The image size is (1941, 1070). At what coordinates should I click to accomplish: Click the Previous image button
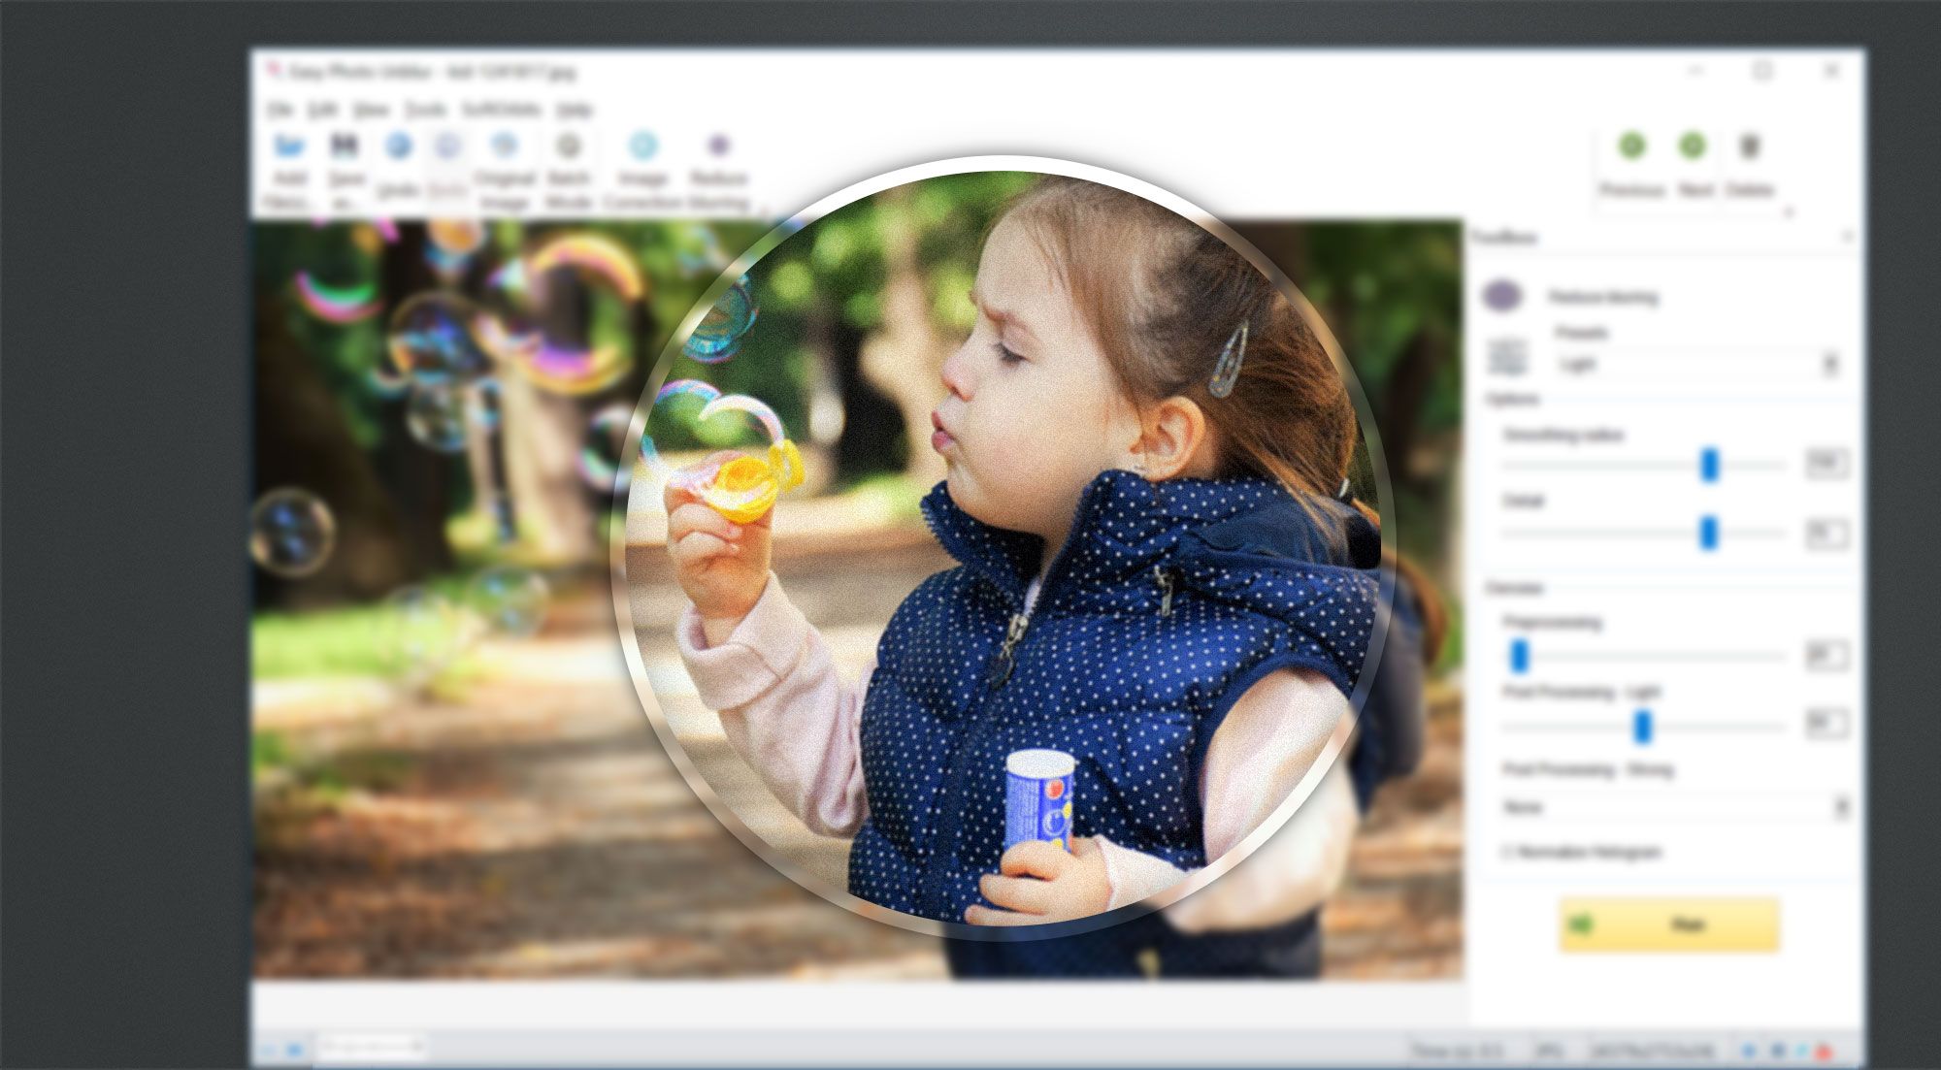(1631, 146)
